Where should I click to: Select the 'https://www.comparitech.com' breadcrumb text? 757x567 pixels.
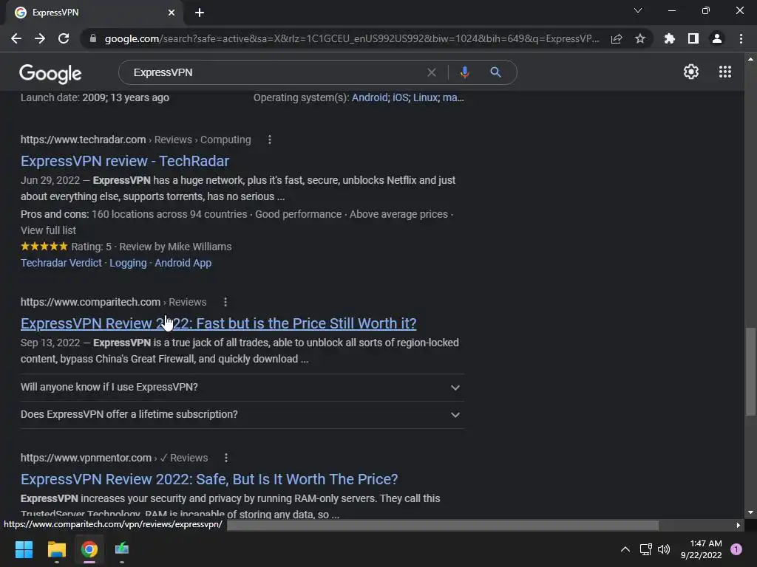90,302
